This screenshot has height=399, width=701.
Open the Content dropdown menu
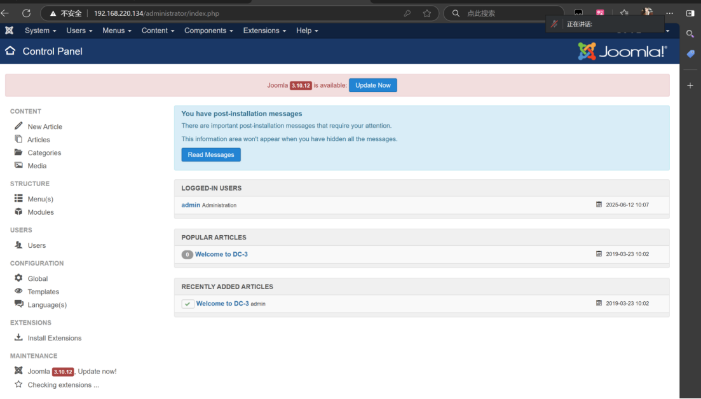coord(158,30)
